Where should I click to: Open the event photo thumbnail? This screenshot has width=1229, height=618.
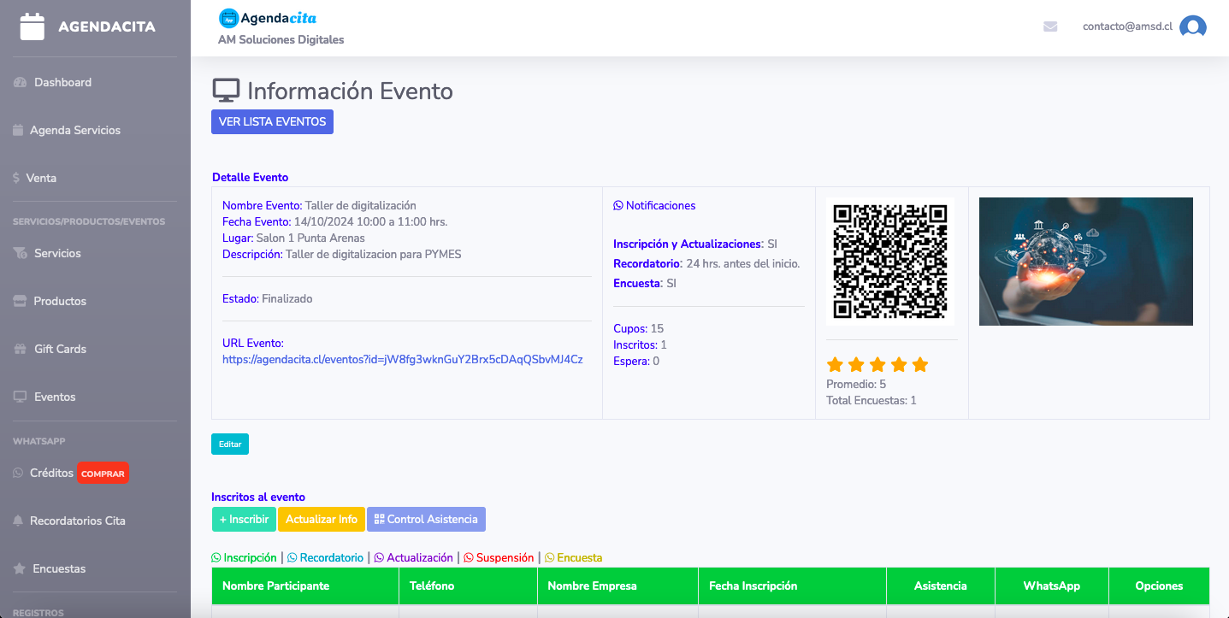pos(1085,262)
